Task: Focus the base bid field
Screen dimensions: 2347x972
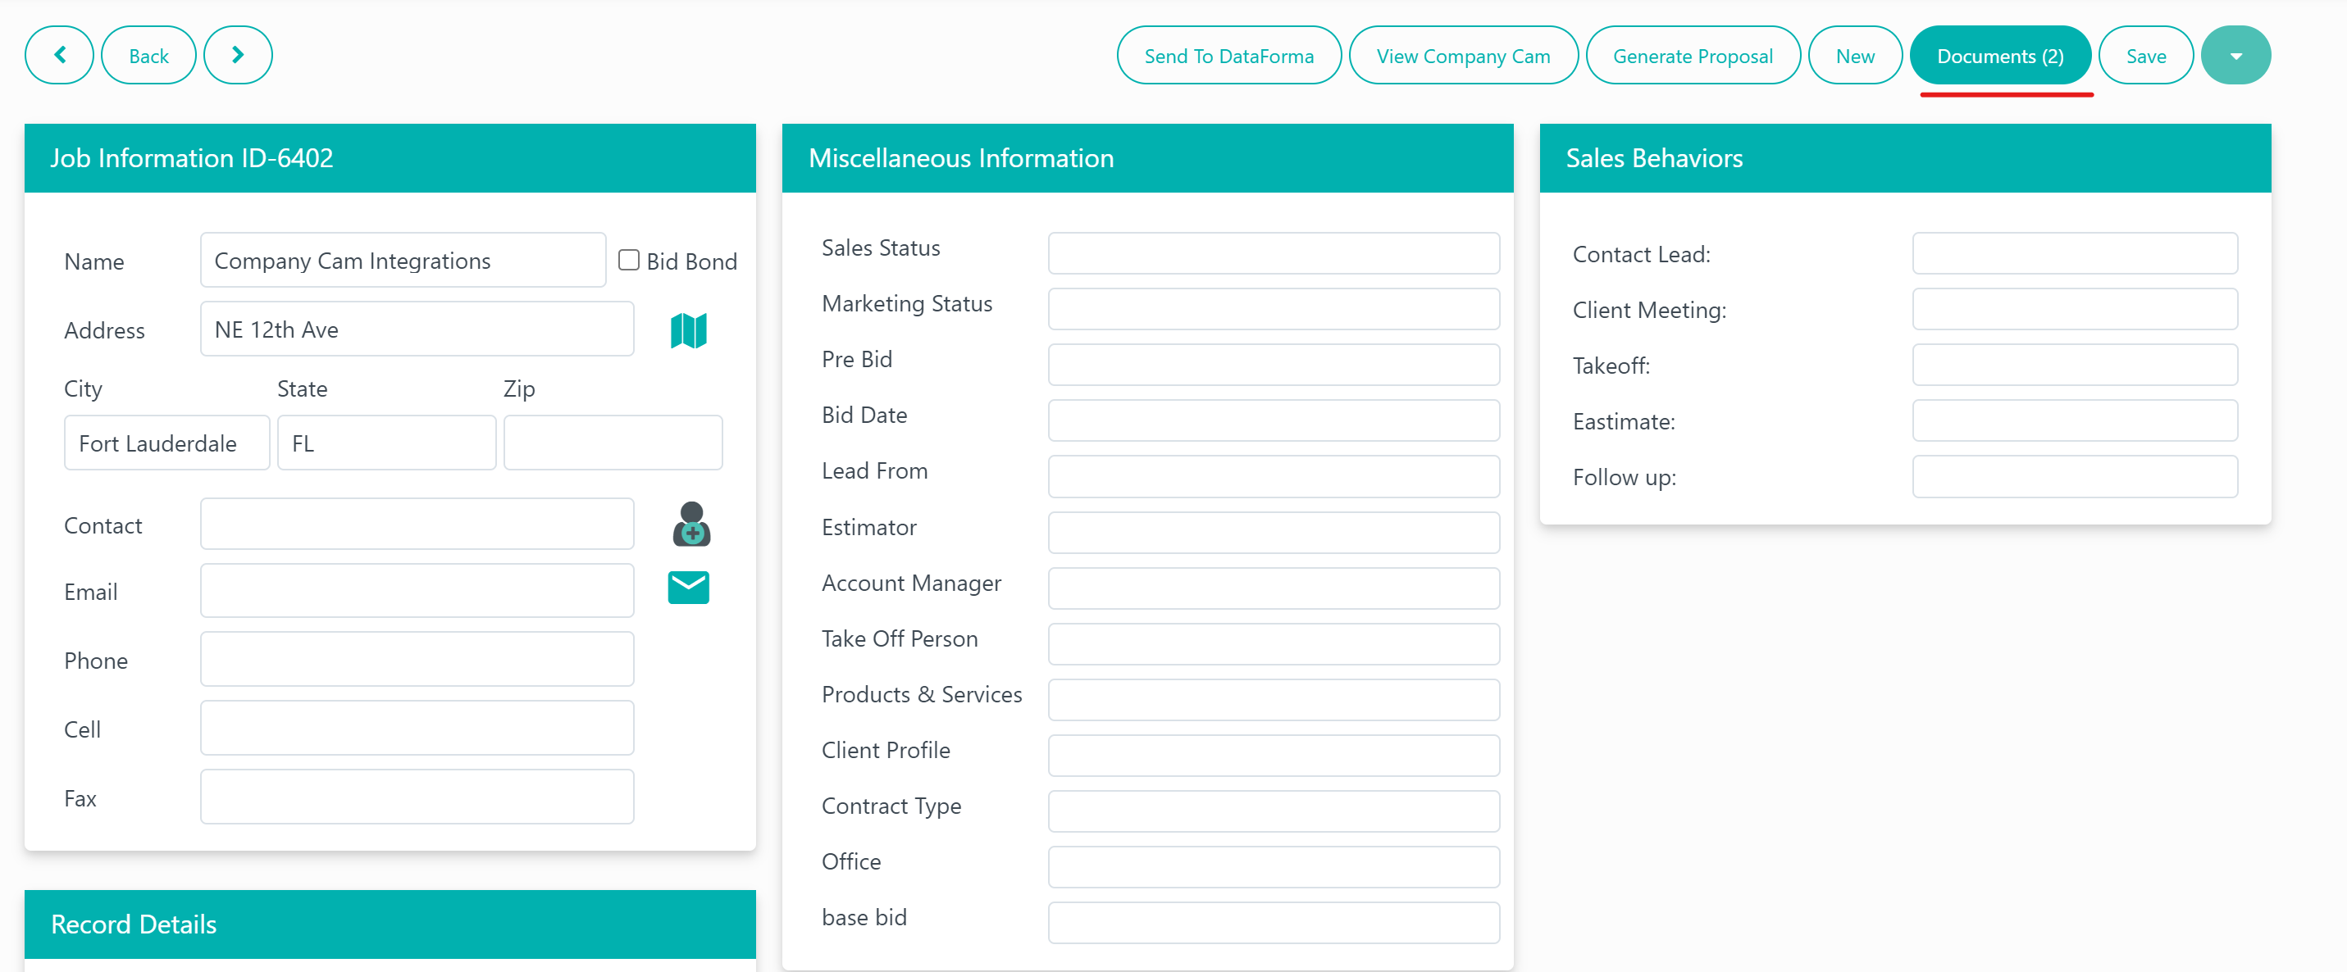Action: 1273,923
